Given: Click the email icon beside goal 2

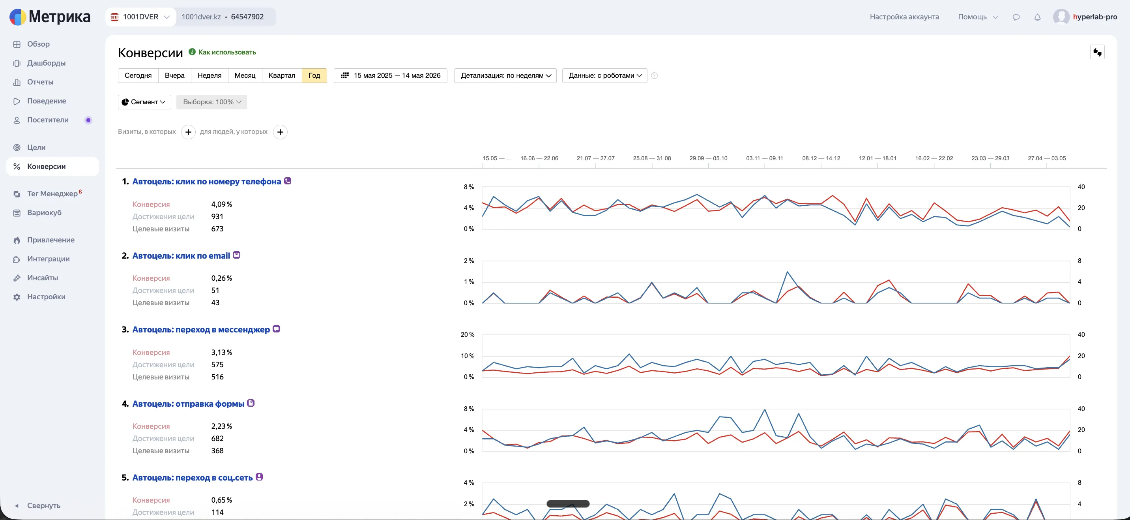Looking at the screenshot, I should (236, 255).
